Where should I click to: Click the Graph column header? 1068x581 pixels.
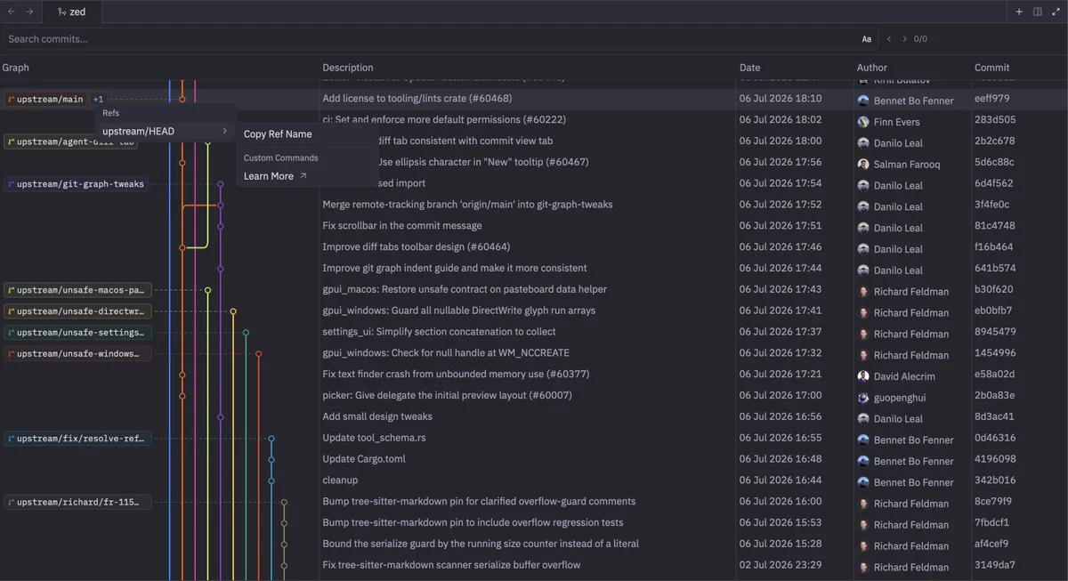(x=15, y=68)
